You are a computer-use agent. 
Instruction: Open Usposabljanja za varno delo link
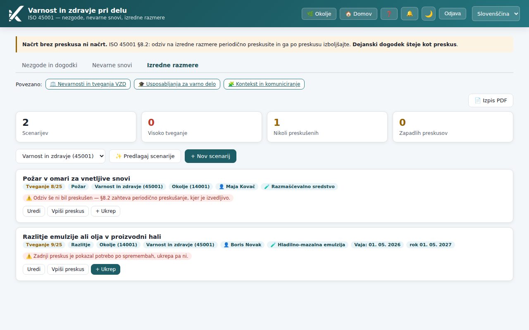coord(177,84)
